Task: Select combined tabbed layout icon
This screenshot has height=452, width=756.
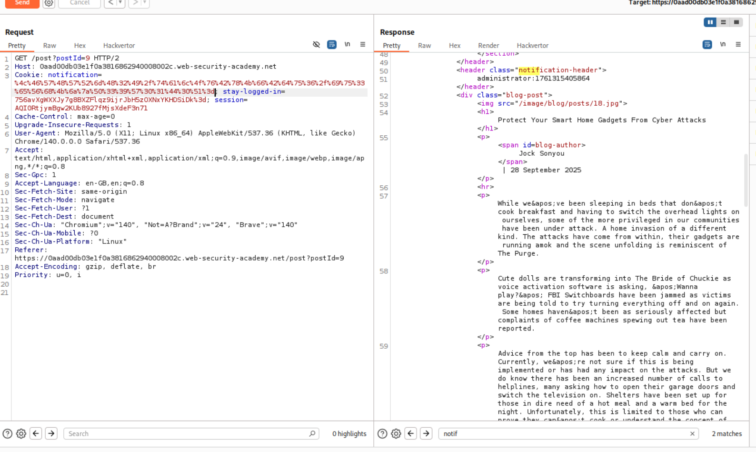Action: click(x=736, y=22)
